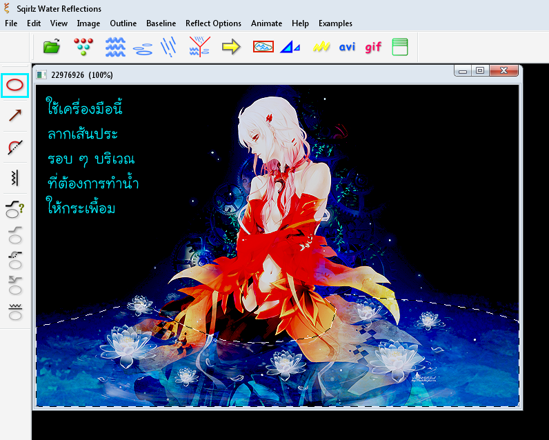Click the blue wavy lines ripple icon
Viewport: 549px width, 440px height.
(115, 47)
